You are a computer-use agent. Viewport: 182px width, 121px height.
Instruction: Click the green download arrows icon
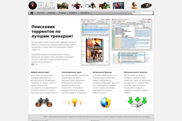137,102
